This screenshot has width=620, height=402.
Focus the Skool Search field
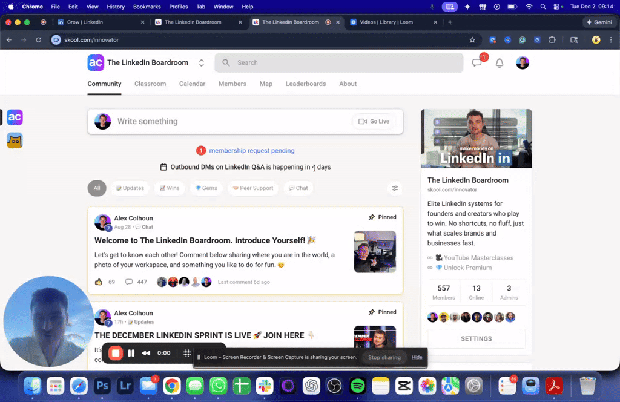coord(339,63)
